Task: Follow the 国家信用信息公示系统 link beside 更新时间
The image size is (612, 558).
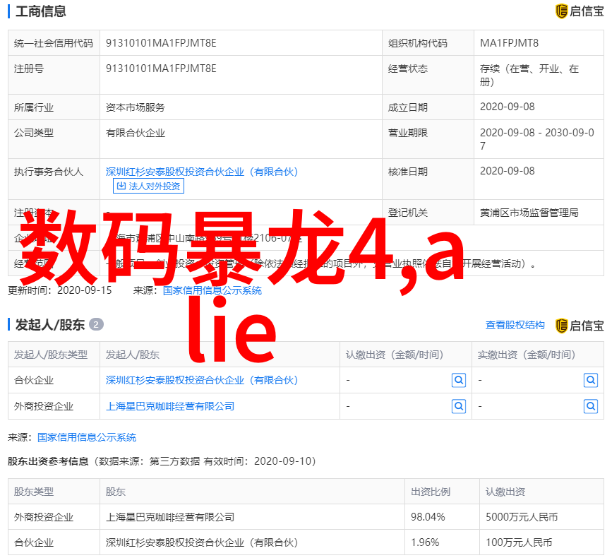Action: [x=212, y=290]
